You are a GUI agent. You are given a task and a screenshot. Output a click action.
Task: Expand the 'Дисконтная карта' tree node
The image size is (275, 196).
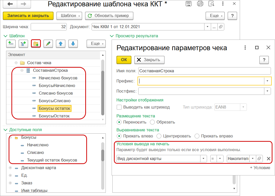click(x=10, y=168)
